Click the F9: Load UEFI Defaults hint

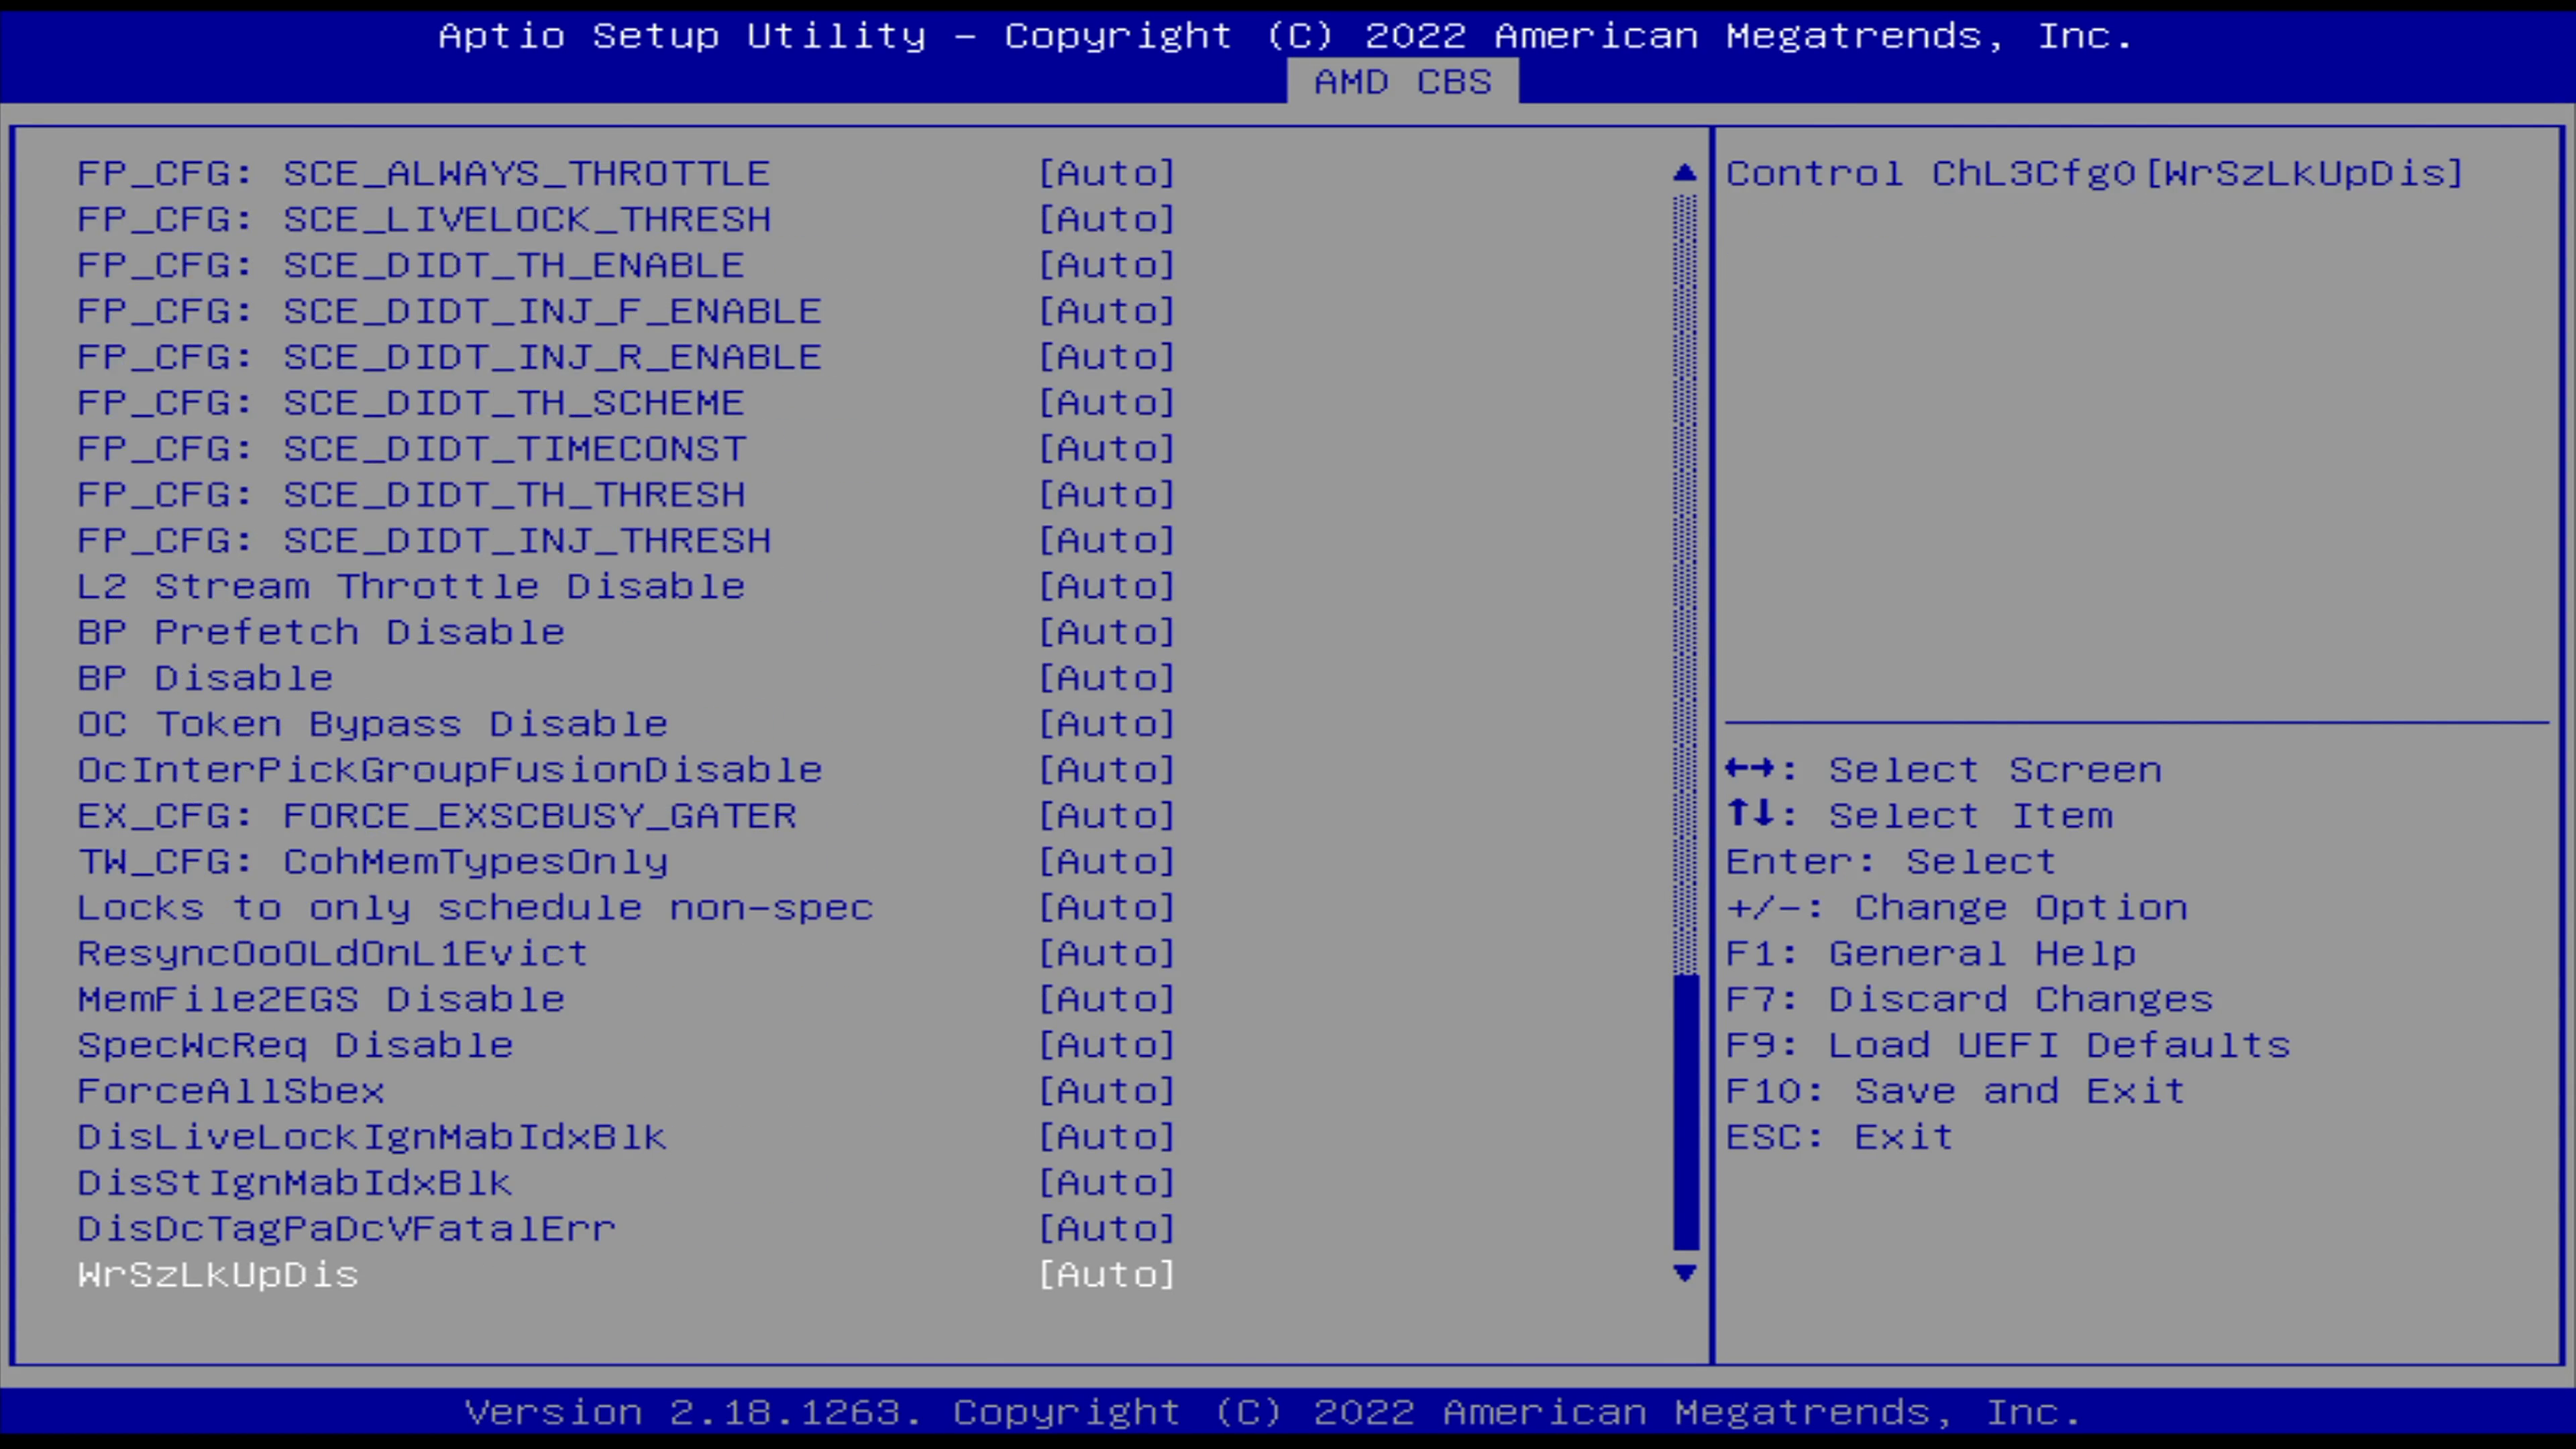point(2008,1045)
